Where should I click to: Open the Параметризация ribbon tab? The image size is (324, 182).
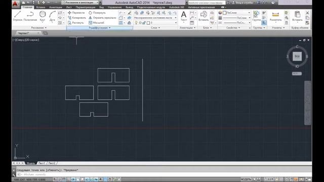[x=86, y=7]
